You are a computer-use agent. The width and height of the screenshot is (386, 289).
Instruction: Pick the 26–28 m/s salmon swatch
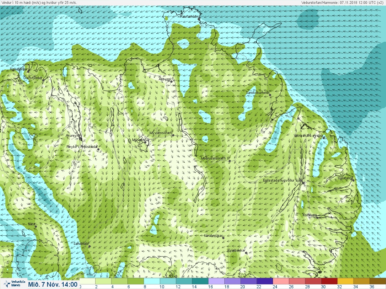(297, 281)
